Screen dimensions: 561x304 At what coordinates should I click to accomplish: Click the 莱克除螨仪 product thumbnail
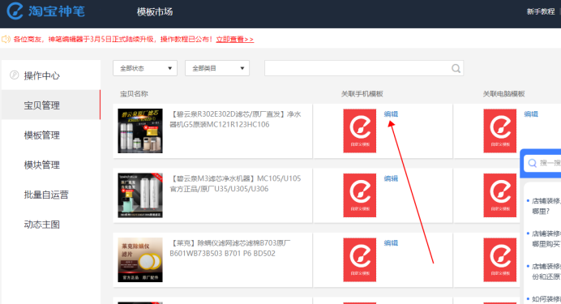tap(140, 259)
